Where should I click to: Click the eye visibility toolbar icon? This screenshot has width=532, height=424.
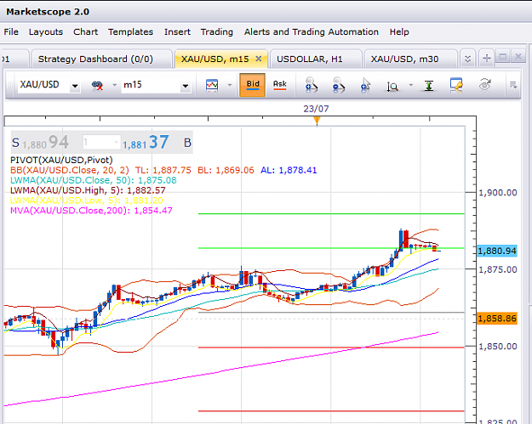point(485,84)
